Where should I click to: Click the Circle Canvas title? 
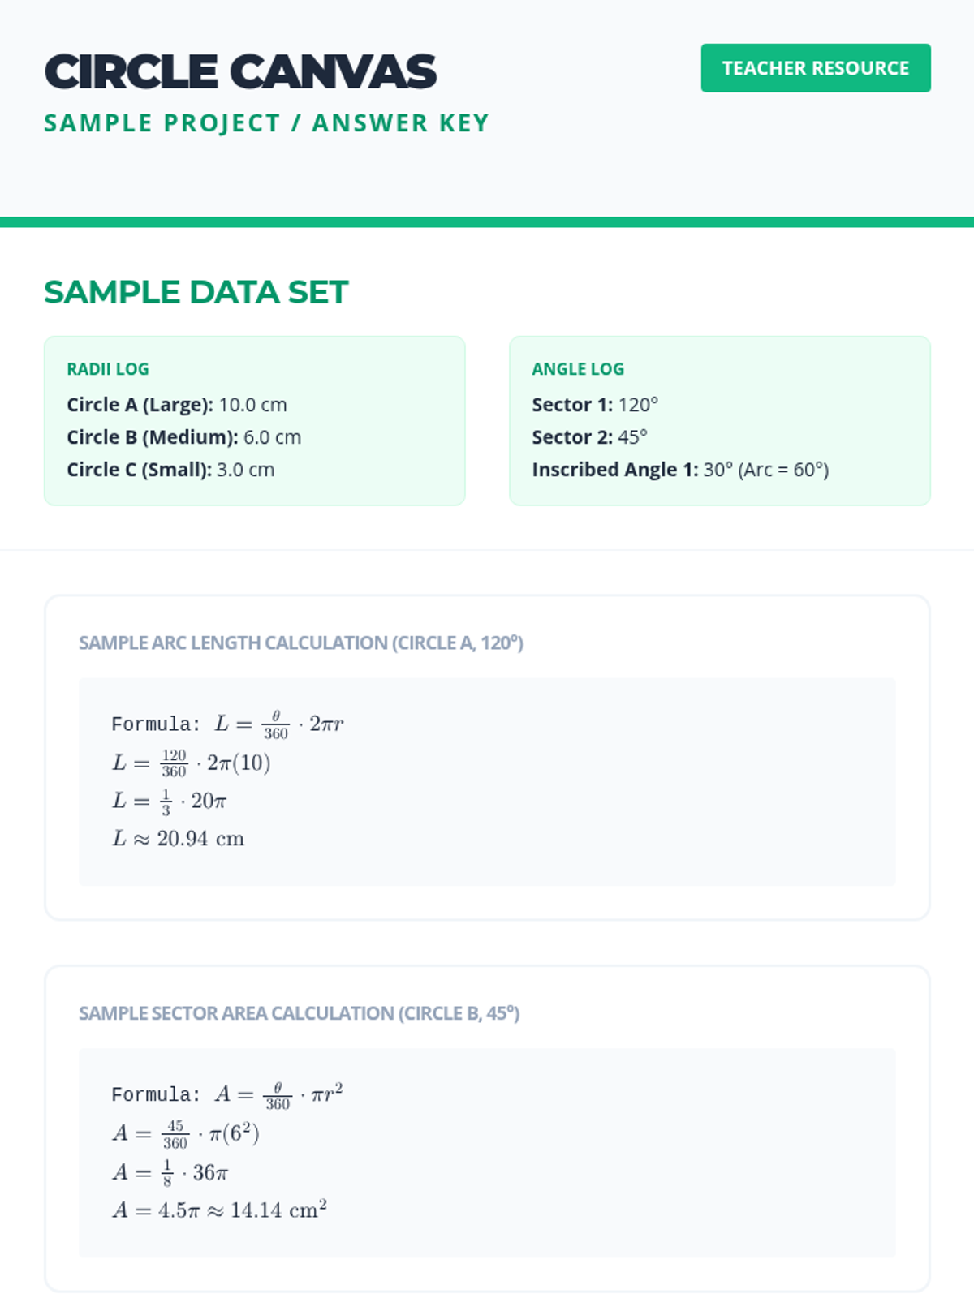(240, 71)
